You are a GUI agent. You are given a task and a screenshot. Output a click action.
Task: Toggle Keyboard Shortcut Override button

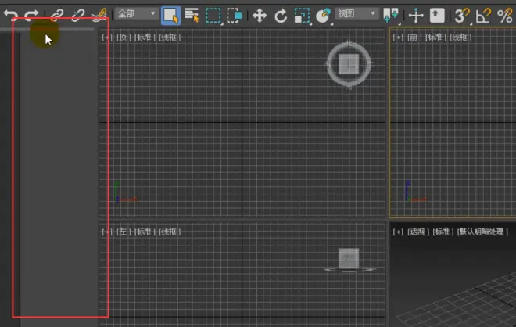coord(437,16)
